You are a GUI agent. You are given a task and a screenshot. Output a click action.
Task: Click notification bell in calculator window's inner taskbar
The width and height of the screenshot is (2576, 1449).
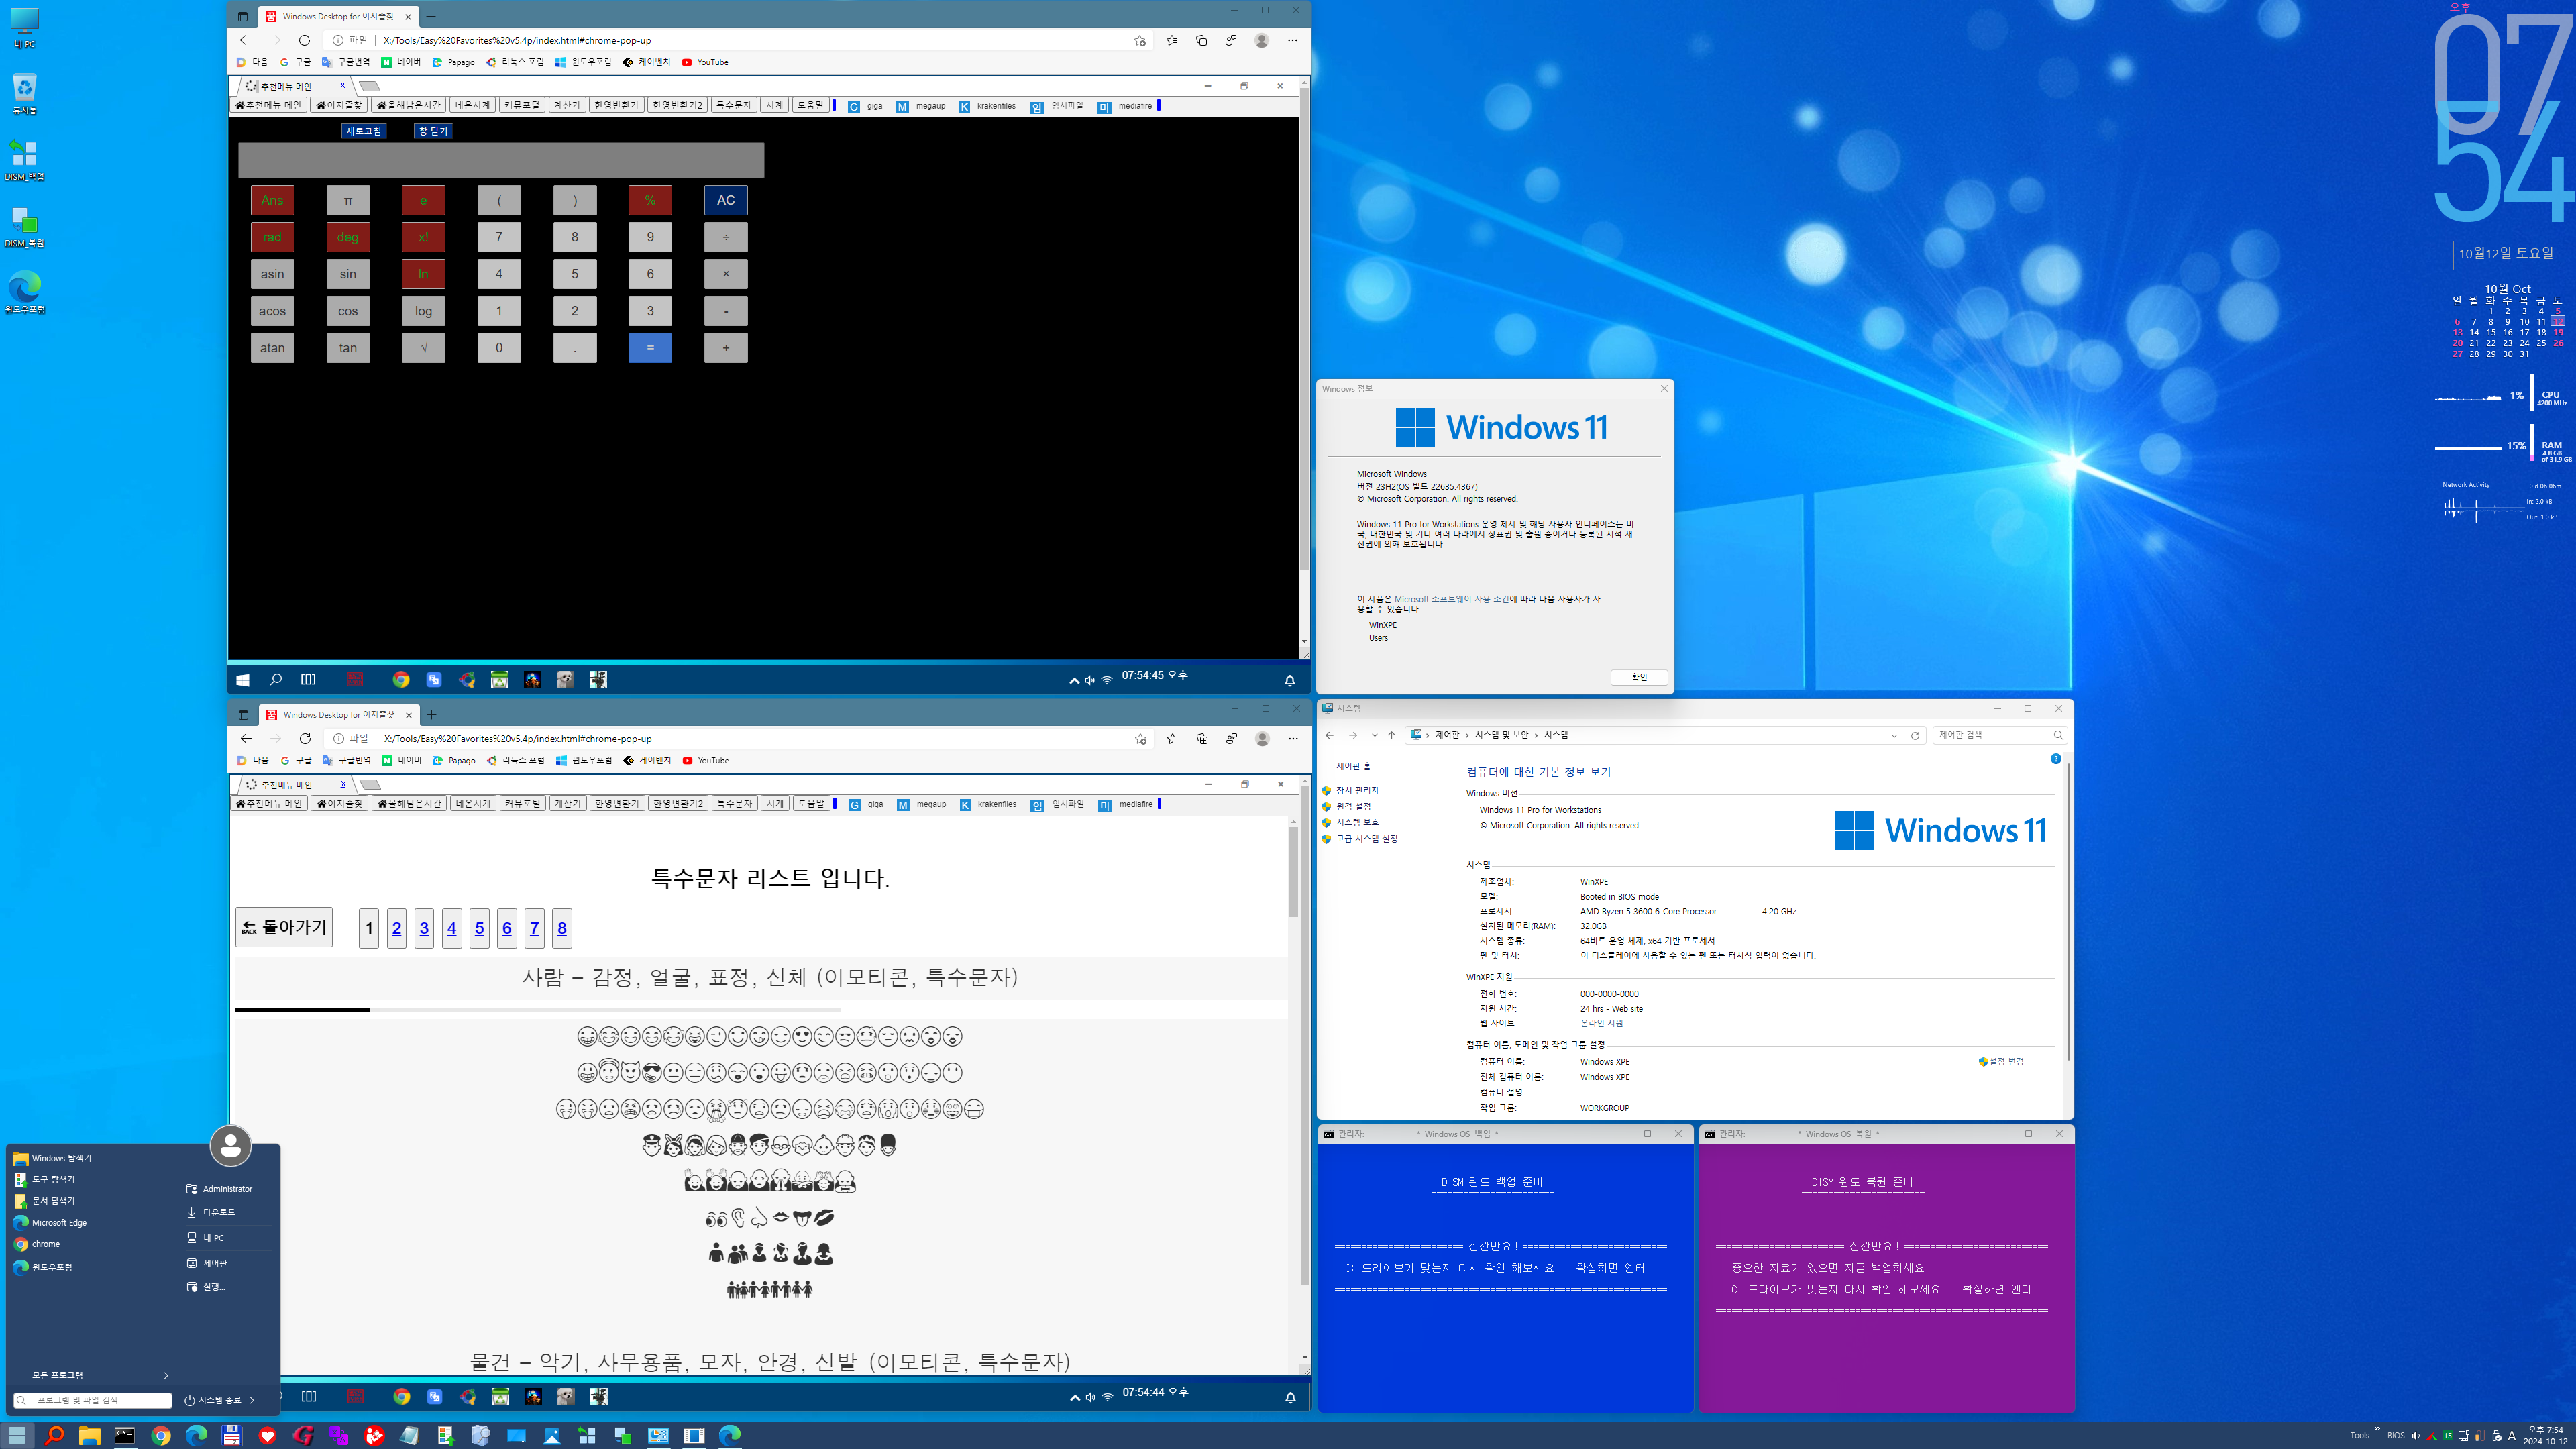(x=1290, y=680)
